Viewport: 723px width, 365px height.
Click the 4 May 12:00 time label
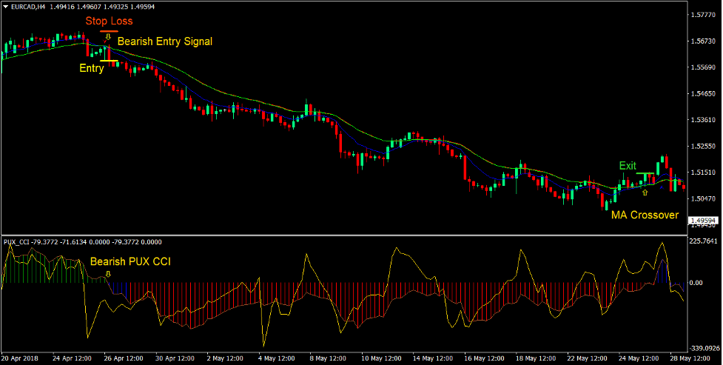[277, 358]
